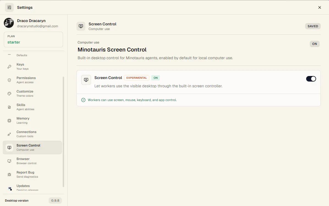The image size is (329, 206).
Task: Click the 'Workers can use screen, mouse' status text
Action: (132, 100)
